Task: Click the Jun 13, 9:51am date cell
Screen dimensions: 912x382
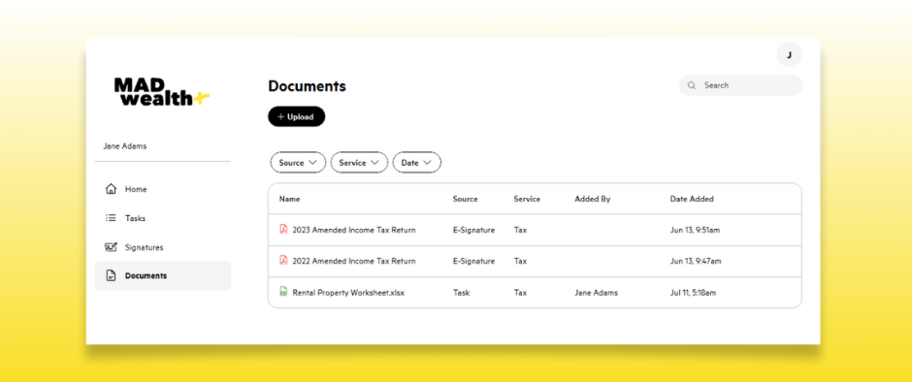Action: point(695,230)
